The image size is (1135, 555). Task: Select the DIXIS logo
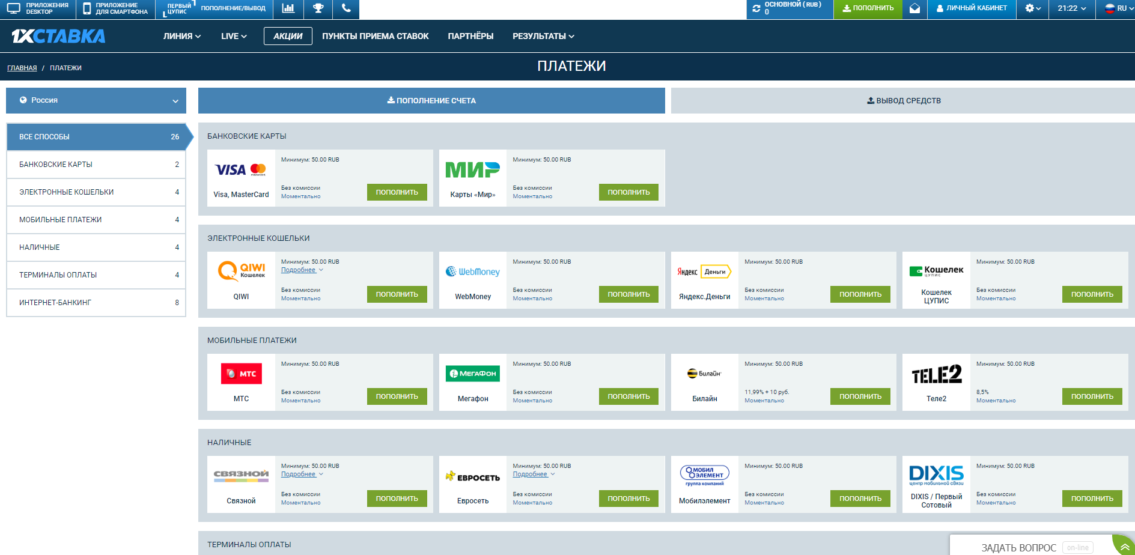pyautogui.click(x=936, y=475)
